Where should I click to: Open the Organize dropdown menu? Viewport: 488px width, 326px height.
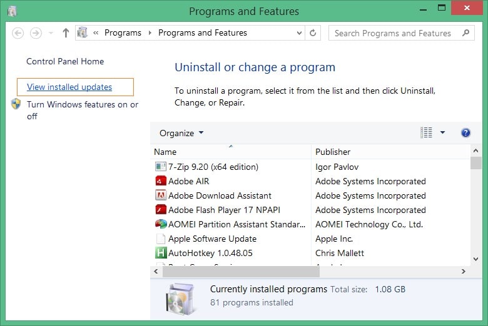(181, 133)
